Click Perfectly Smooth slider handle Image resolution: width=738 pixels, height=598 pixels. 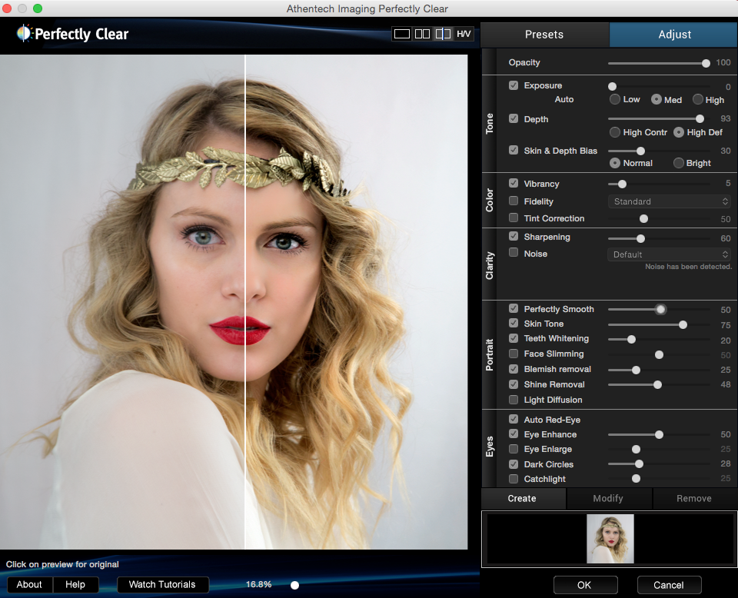(x=660, y=309)
